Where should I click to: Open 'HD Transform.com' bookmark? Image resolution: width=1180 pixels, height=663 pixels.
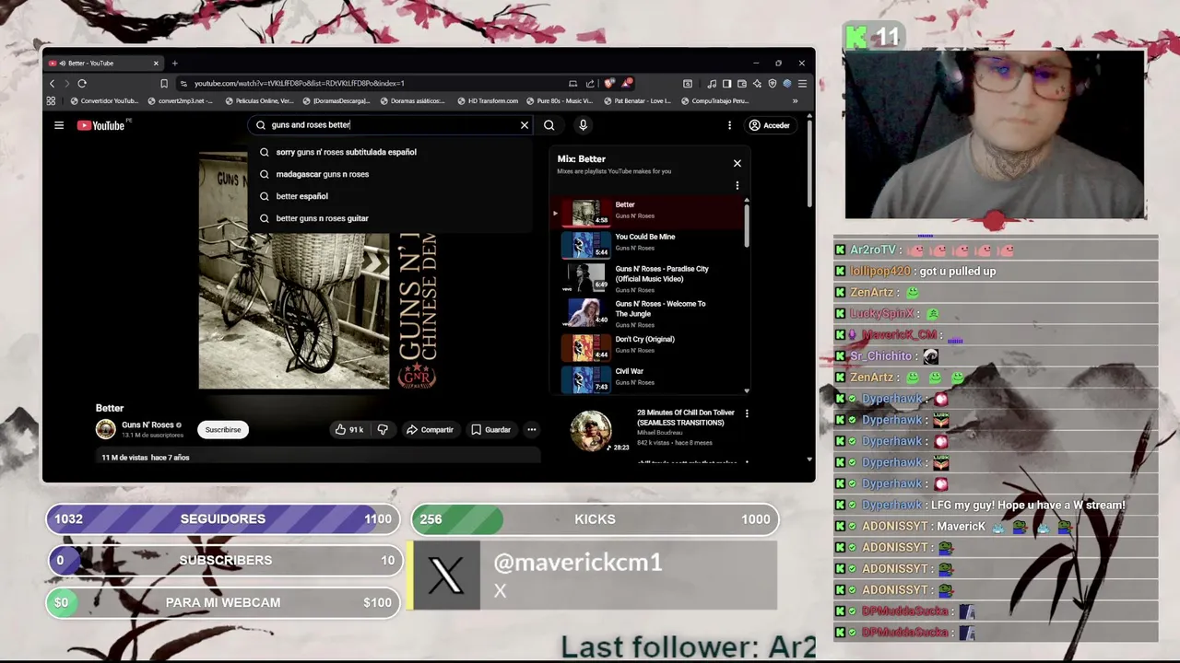click(x=488, y=101)
